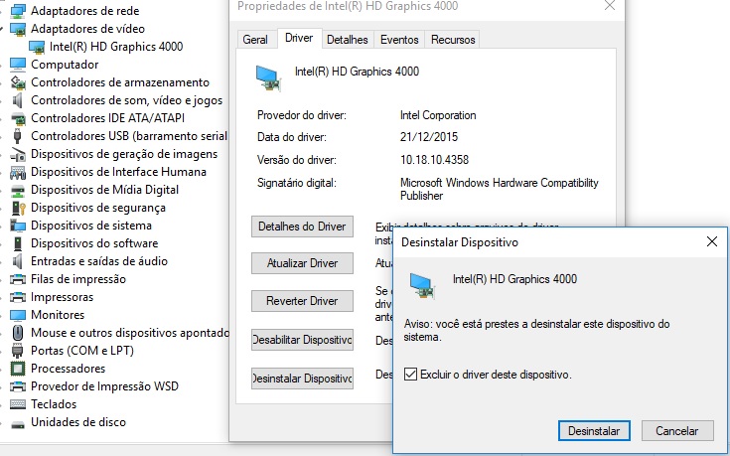Click the speaker icon for Controladores de som

coord(18,100)
